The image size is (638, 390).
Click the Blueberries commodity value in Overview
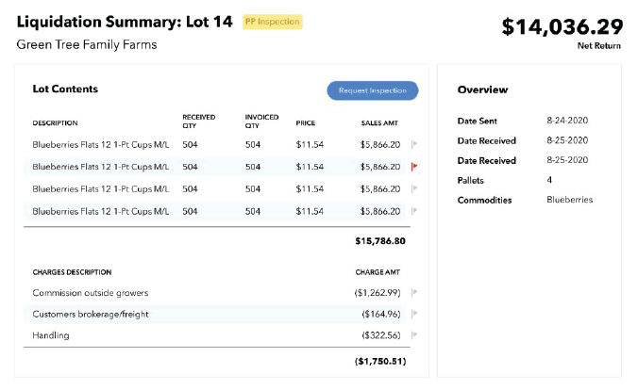tap(570, 200)
